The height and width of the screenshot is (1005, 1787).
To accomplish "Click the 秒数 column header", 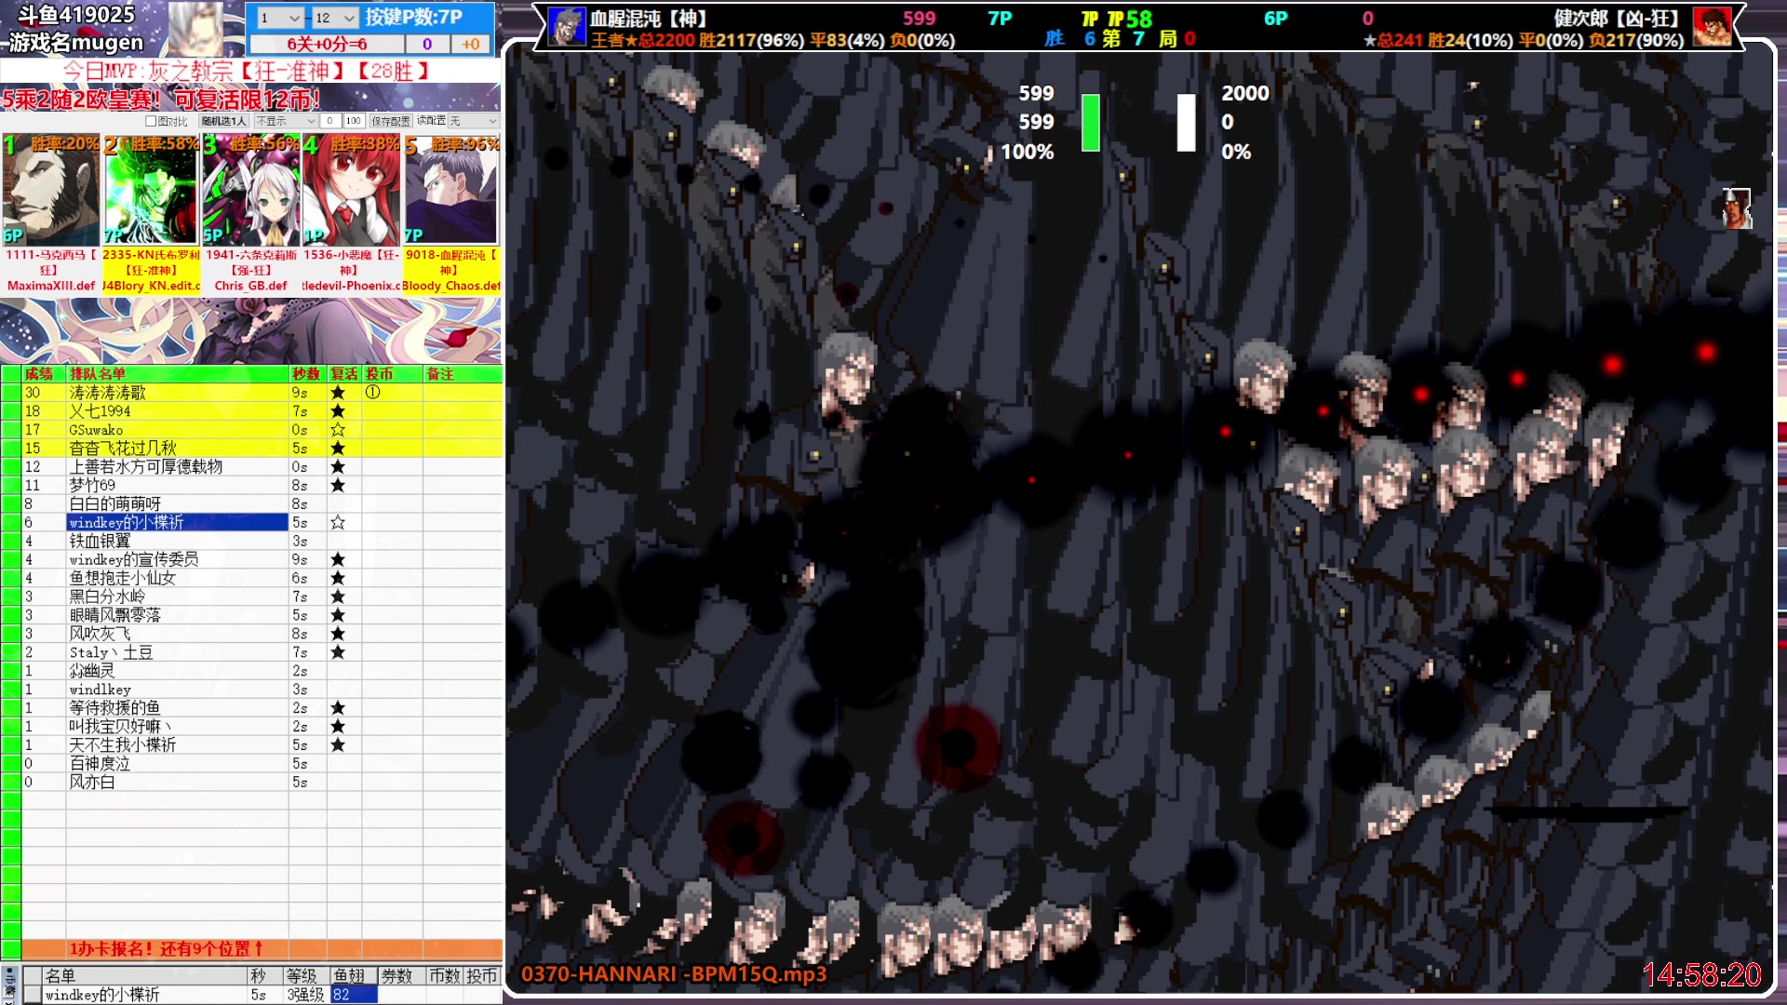I will pyautogui.click(x=306, y=374).
